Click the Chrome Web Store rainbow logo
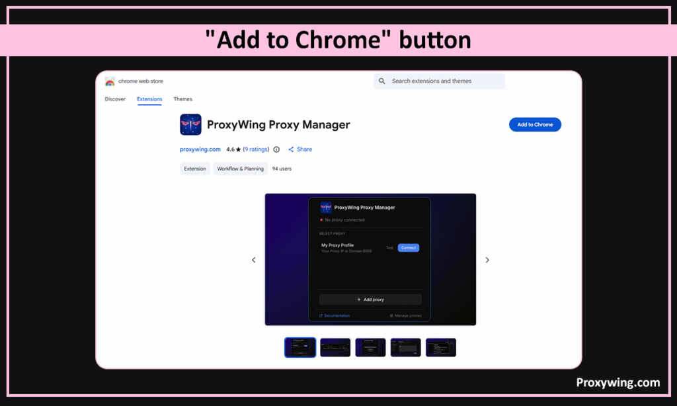Image resolution: width=677 pixels, height=406 pixels. (x=110, y=81)
